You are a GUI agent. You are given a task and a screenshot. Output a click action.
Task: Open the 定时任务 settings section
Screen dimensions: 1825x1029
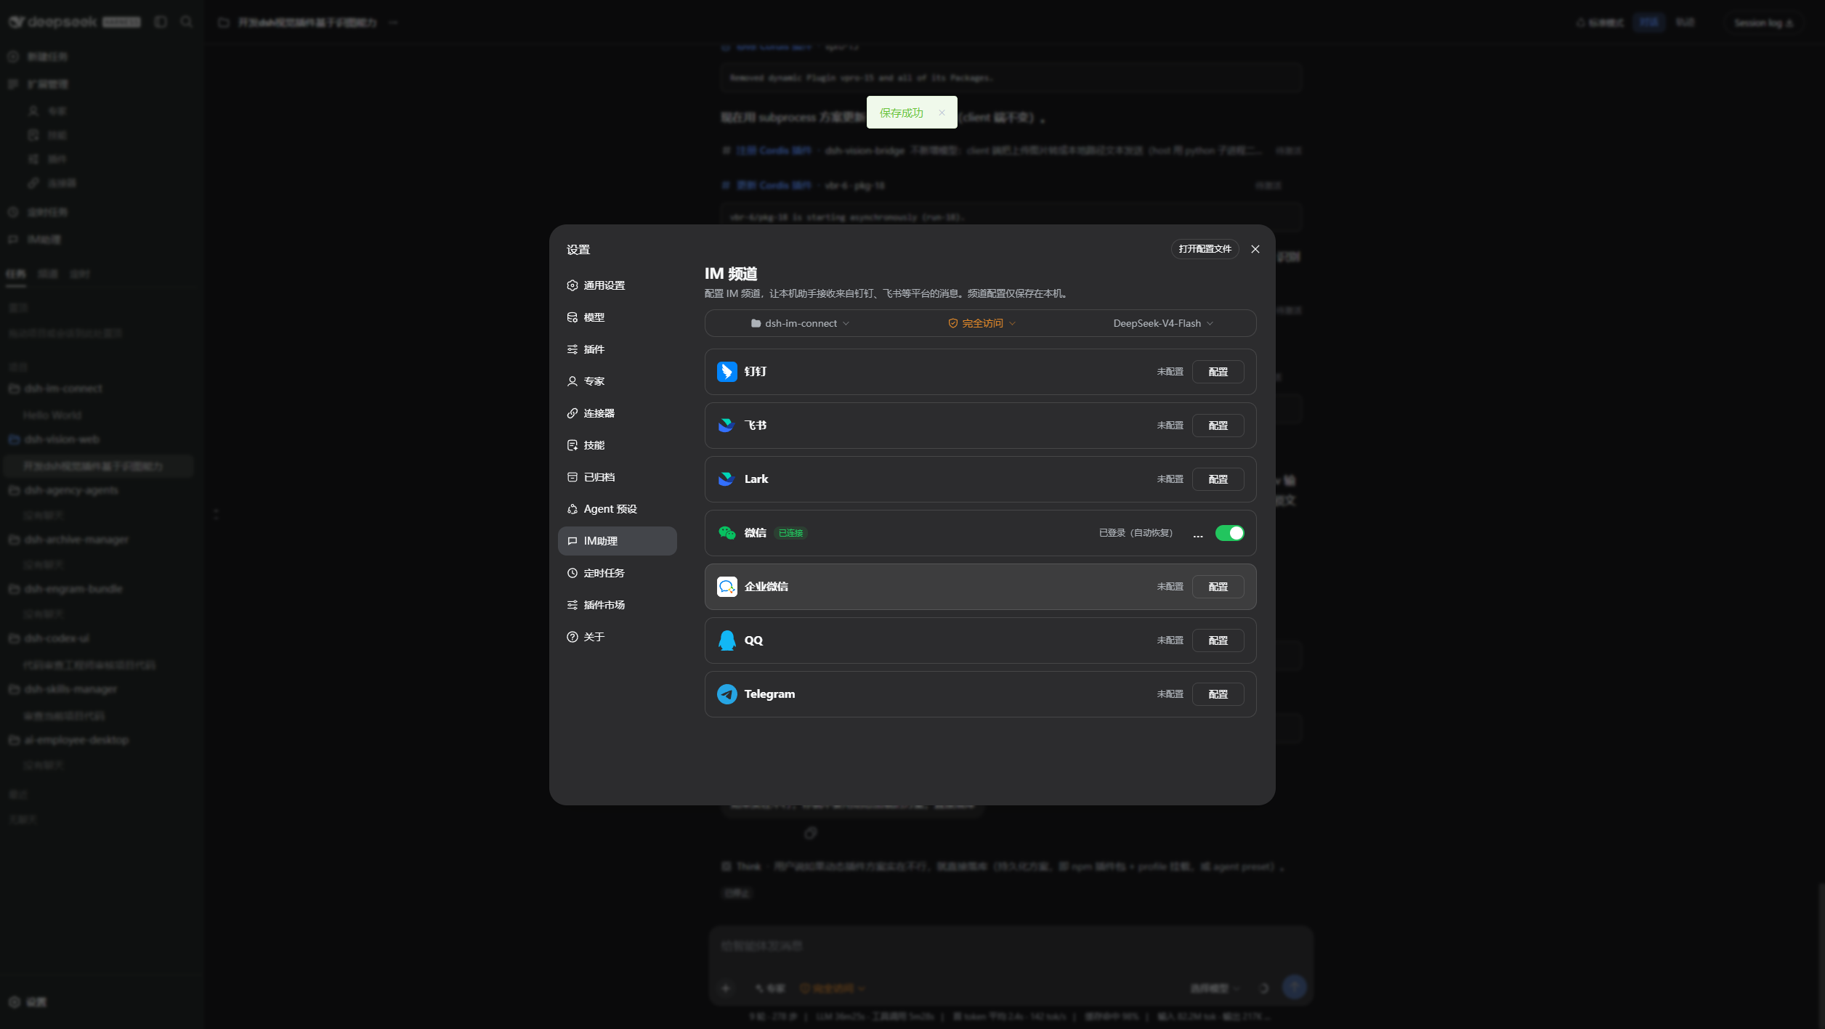617,573
